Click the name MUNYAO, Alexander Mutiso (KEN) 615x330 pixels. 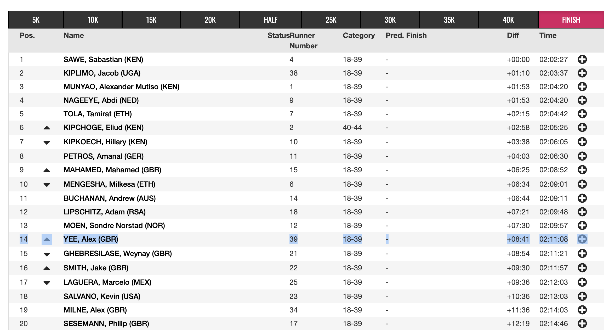click(x=121, y=87)
